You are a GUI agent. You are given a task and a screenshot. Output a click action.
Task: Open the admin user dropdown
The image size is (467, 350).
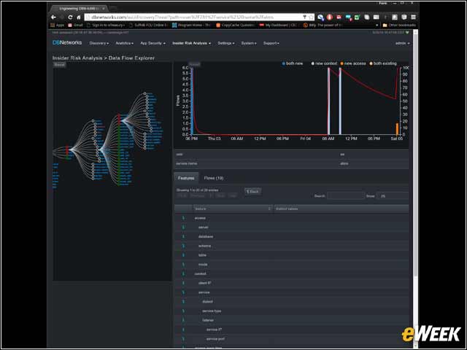(402, 43)
